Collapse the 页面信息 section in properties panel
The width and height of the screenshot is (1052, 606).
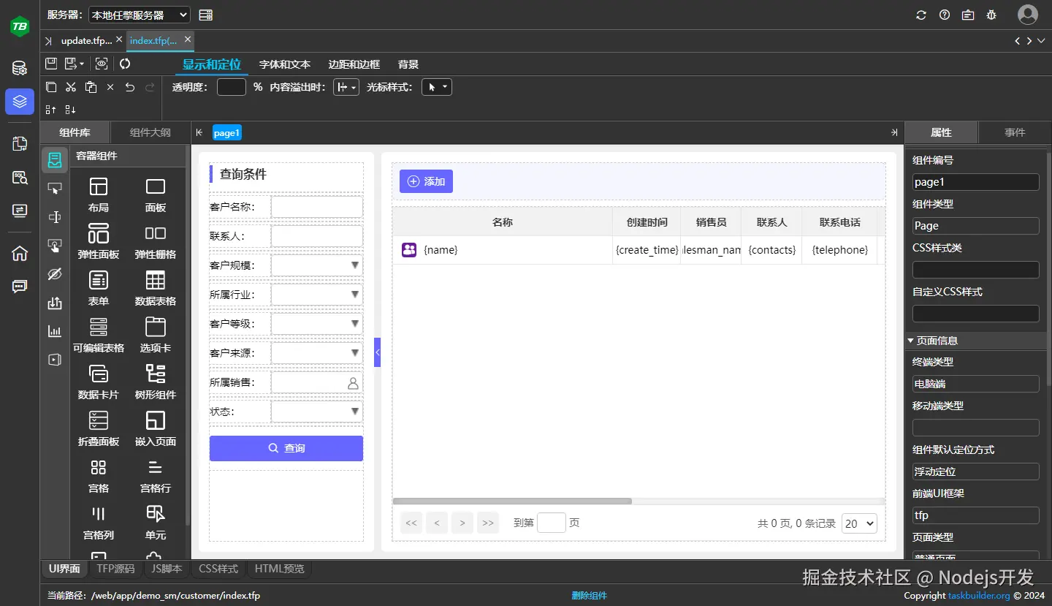[x=910, y=340]
